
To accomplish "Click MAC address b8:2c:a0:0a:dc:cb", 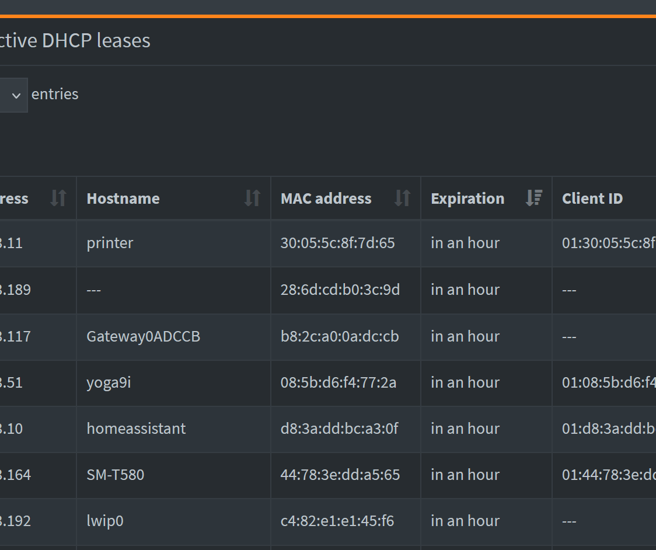I will pos(340,336).
